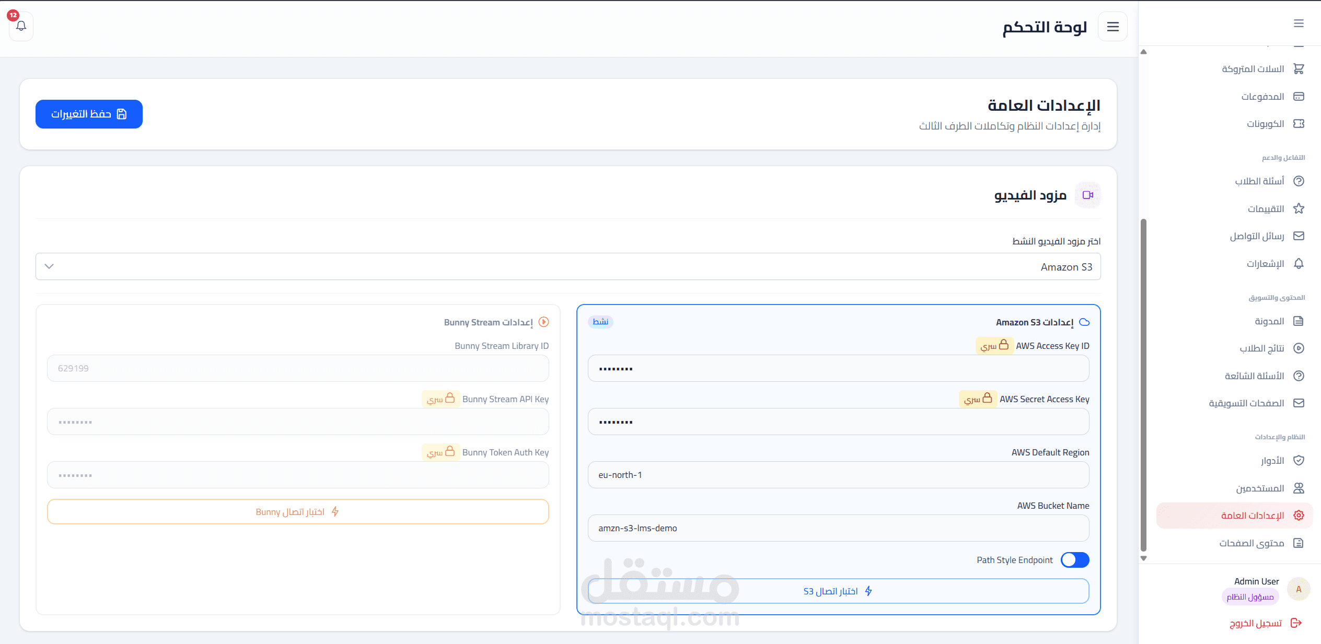Open the active video provider Amazon S3 dropdown

(568, 267)
